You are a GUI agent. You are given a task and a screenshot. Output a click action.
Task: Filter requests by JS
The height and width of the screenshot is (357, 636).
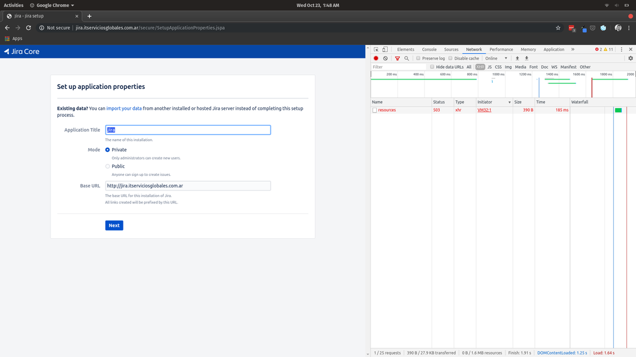490,67
